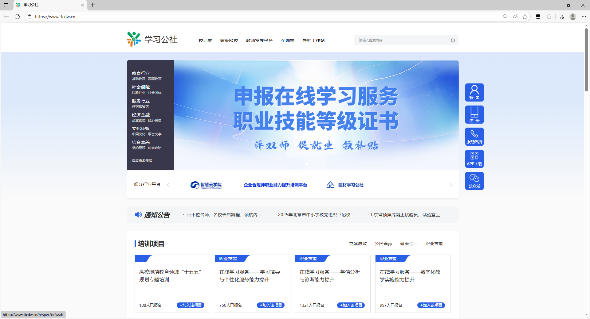Open 社会保障 category in sidebar

141,87
